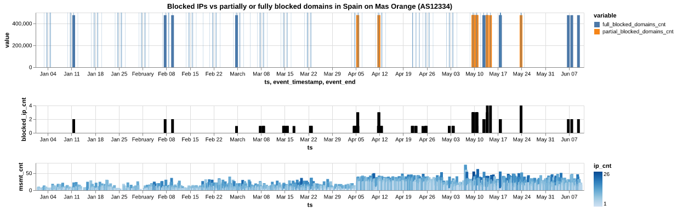Click the black bar at May 17 in blocked_ip_cnt chart
Viewport: 677px width, 211px height.
click(500, 126)
